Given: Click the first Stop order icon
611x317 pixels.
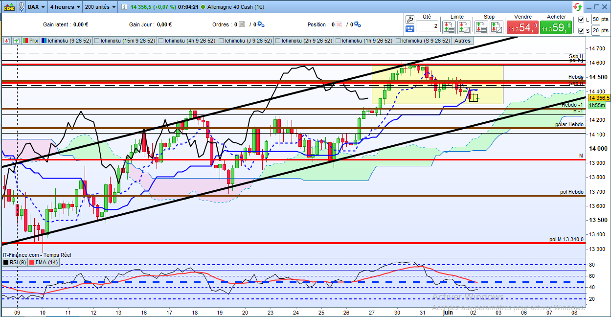Looking at the screenshot, I should (481, 27).
